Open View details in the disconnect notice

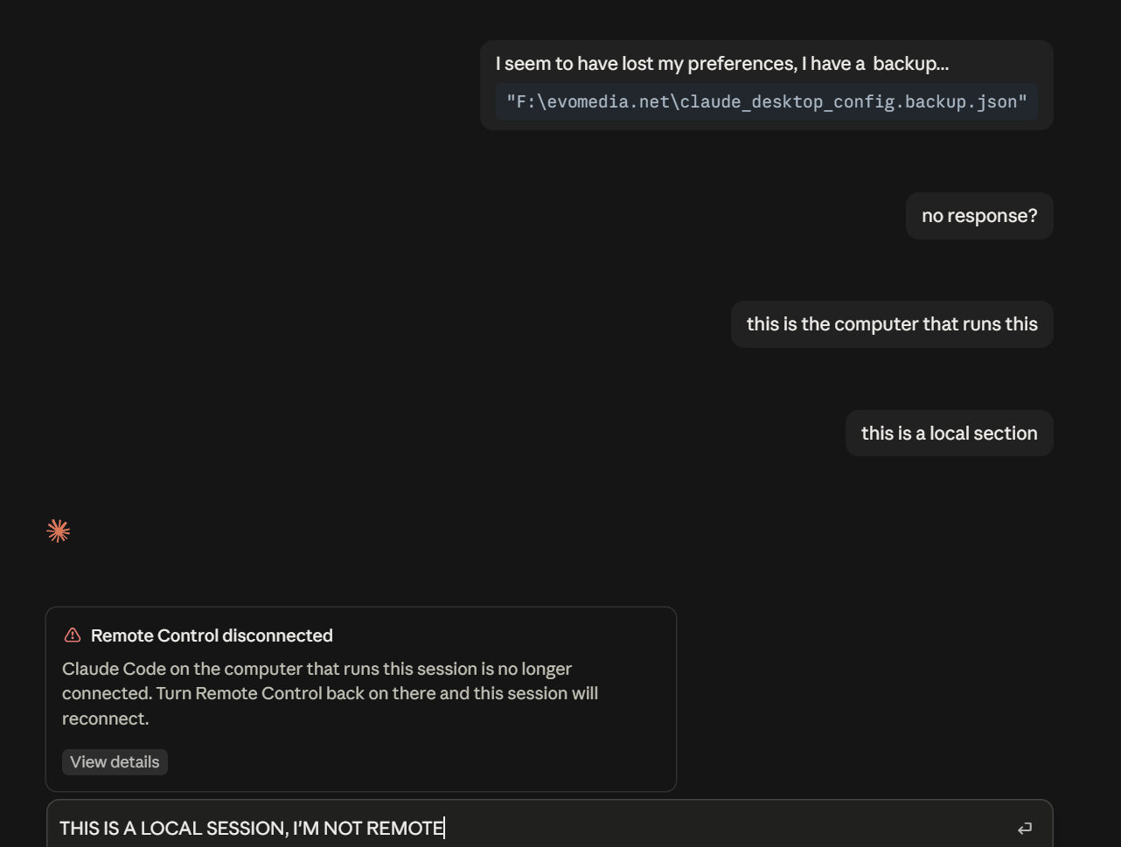(x=115, y=762)
